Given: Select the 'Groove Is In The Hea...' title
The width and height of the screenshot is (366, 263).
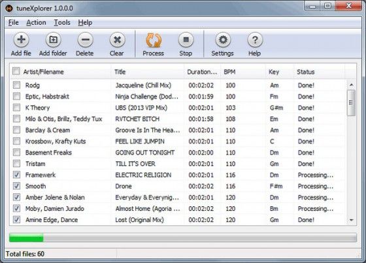Looking at the screenshot, I should (x=148, y=130).
